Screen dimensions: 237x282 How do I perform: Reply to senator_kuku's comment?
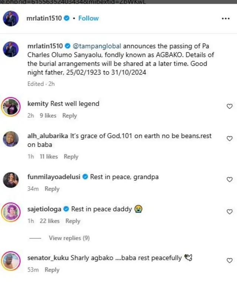pyautogui.click(x=52, y=270)
